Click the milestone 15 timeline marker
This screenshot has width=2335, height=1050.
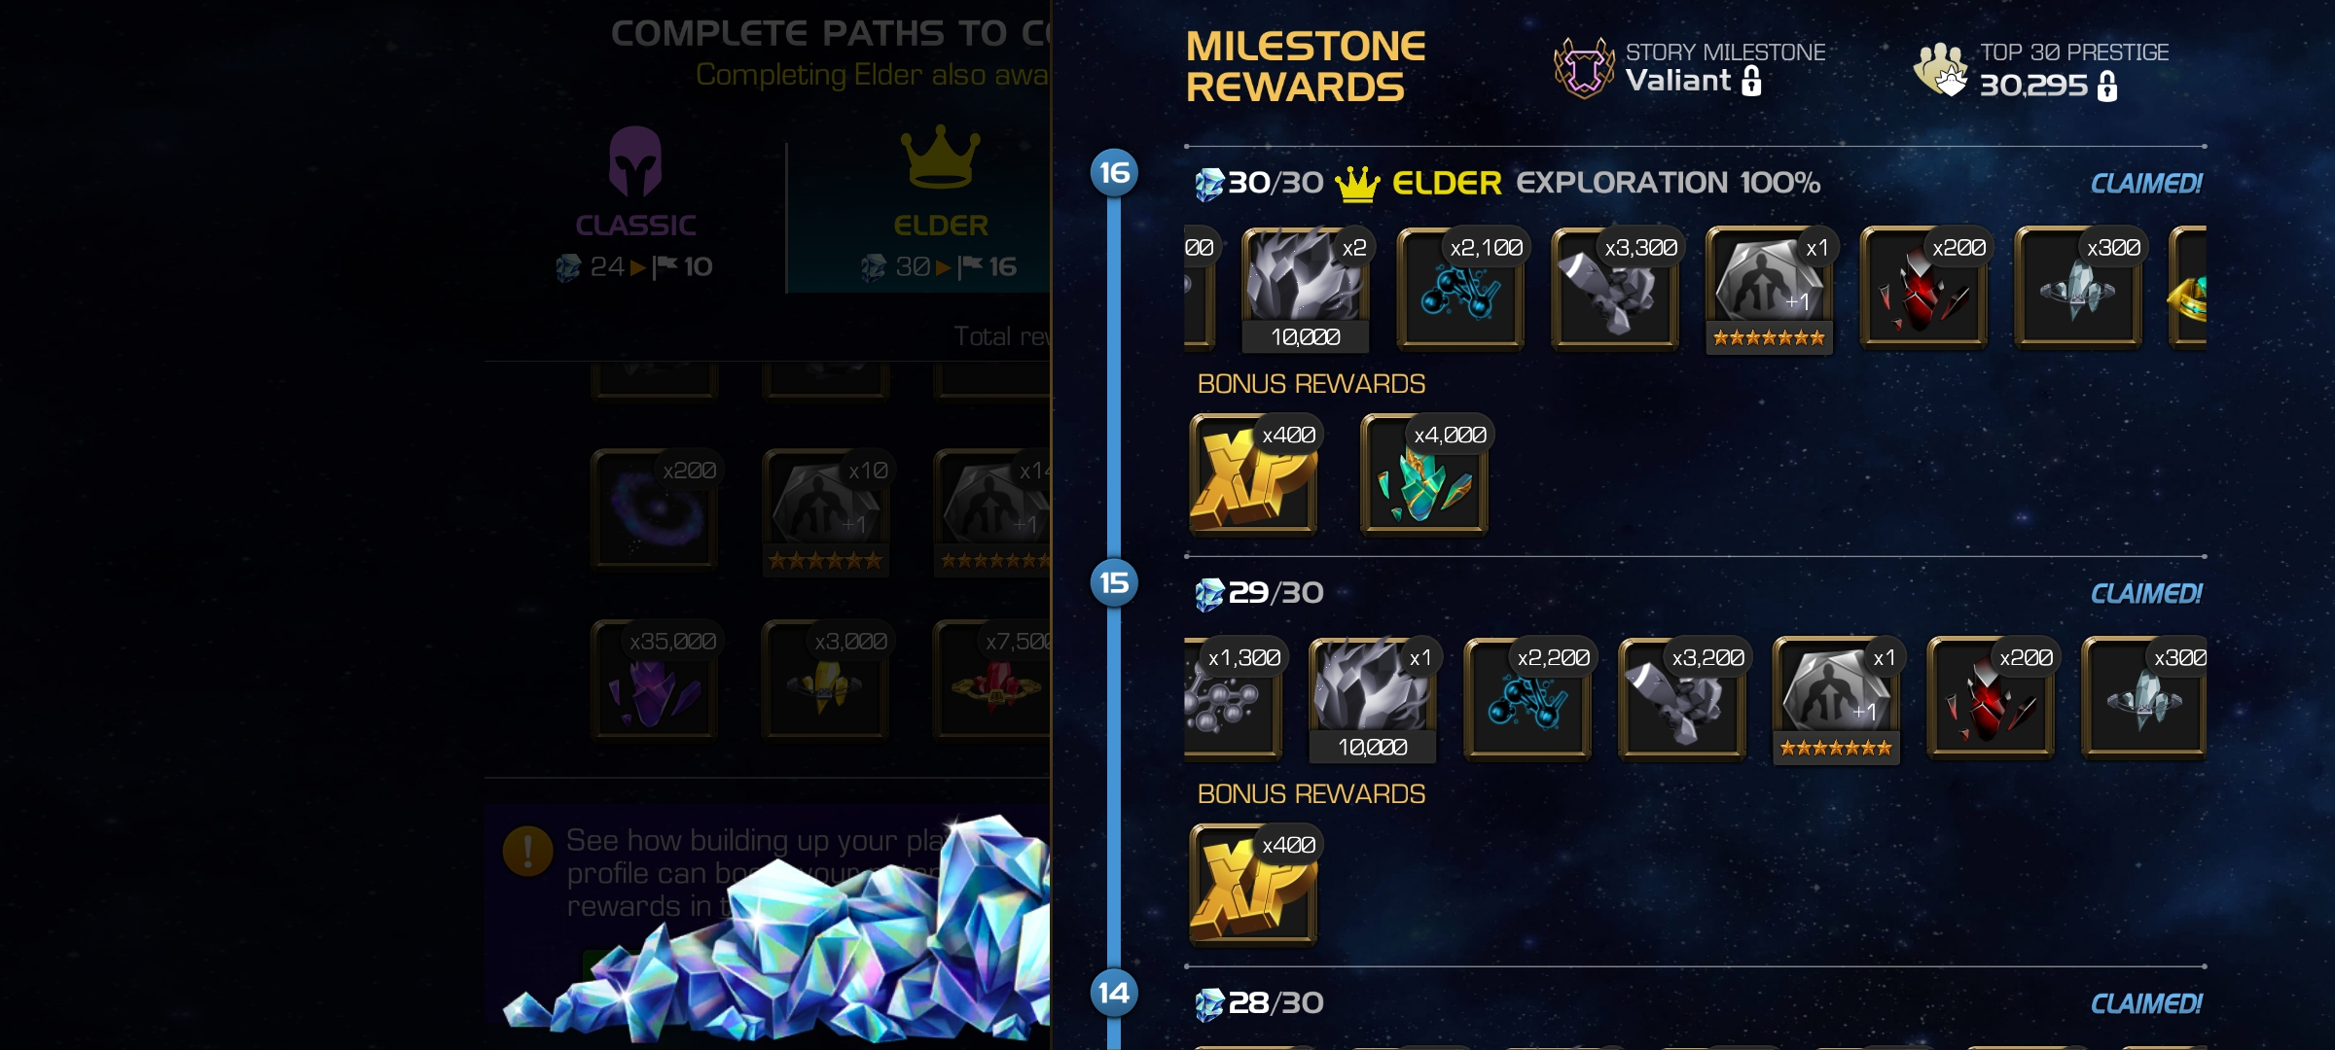[x=1115, y=583]
